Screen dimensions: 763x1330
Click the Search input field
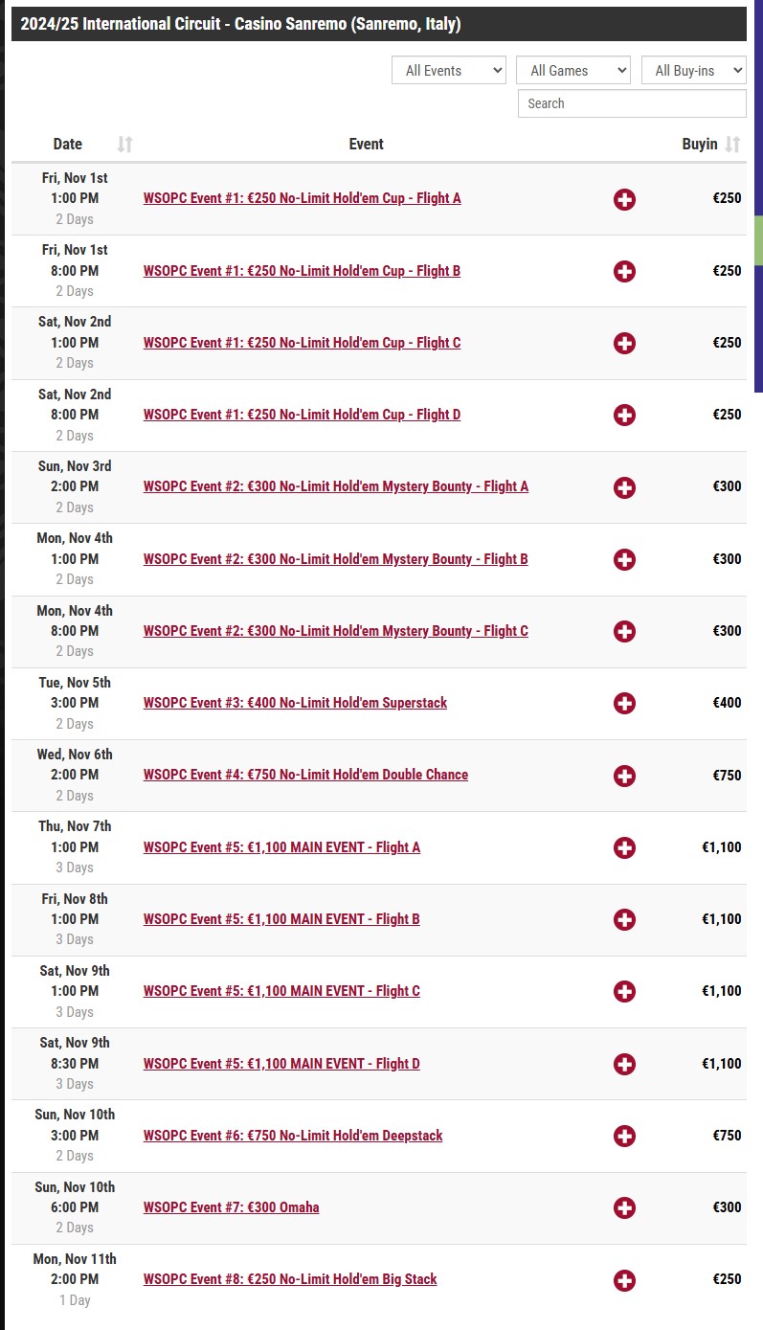tap(632, 103)
